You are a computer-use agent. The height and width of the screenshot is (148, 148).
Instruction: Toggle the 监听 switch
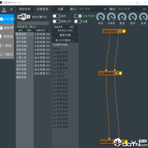[56, 16]
